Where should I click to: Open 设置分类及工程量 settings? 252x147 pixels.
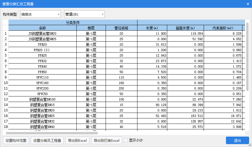coord(47,141)
